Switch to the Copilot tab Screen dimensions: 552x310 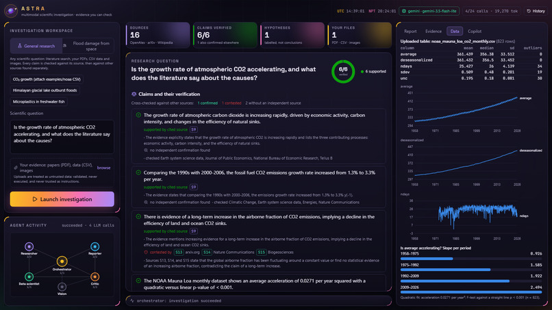[x=475, y=31]
